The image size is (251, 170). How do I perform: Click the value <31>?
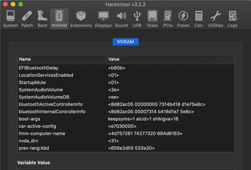[x=113, y=141]
